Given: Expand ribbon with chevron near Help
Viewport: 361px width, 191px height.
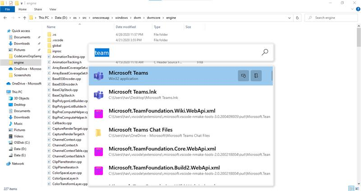Looking at the screenshot, I should [x=352, y=9].
